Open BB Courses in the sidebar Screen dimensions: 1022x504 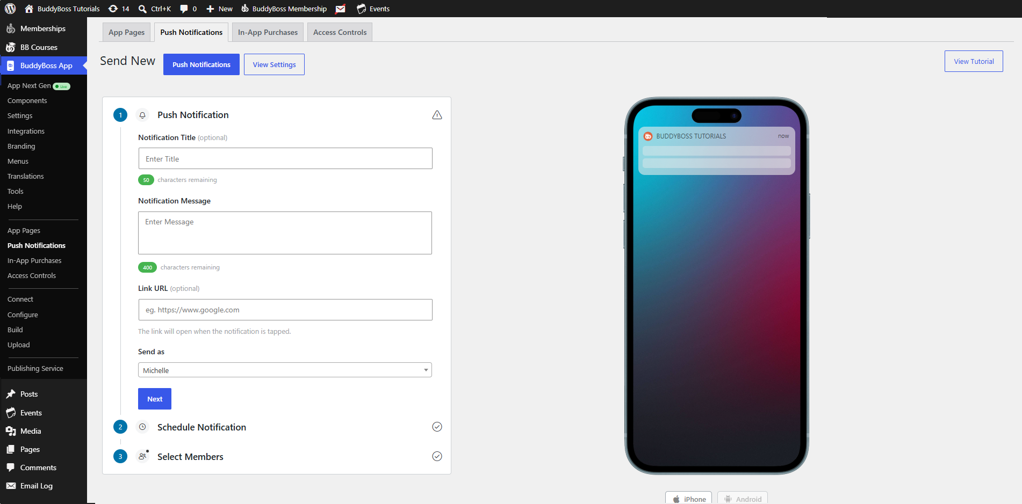[43, 47]
